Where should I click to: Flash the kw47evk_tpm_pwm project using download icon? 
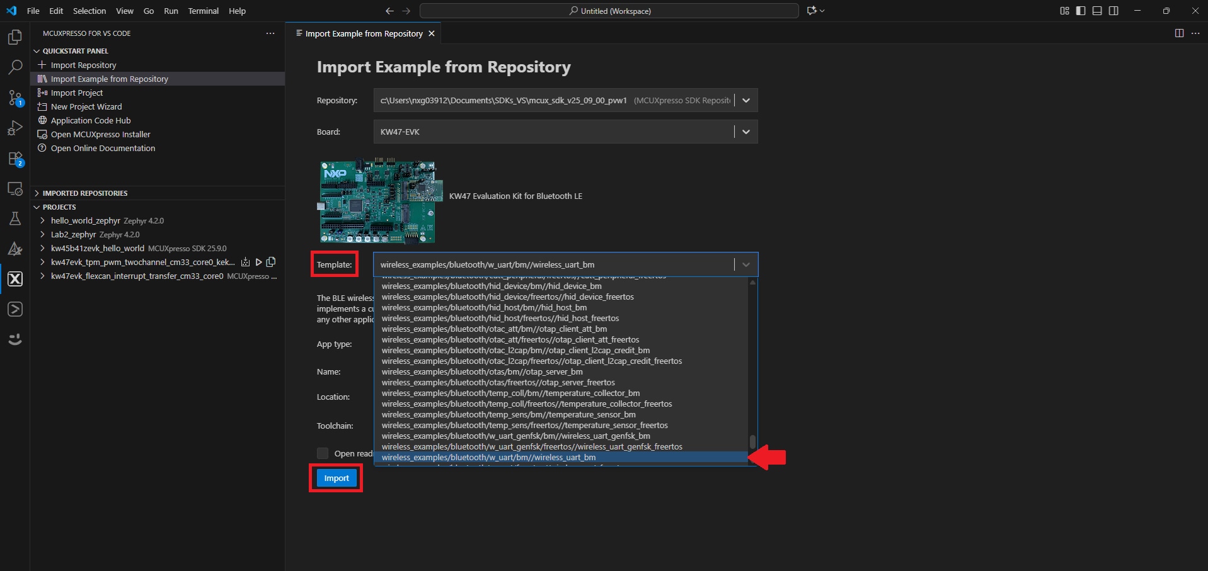[245, 262]
